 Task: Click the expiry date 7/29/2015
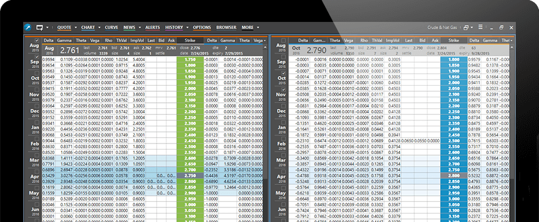pos(233,54)
